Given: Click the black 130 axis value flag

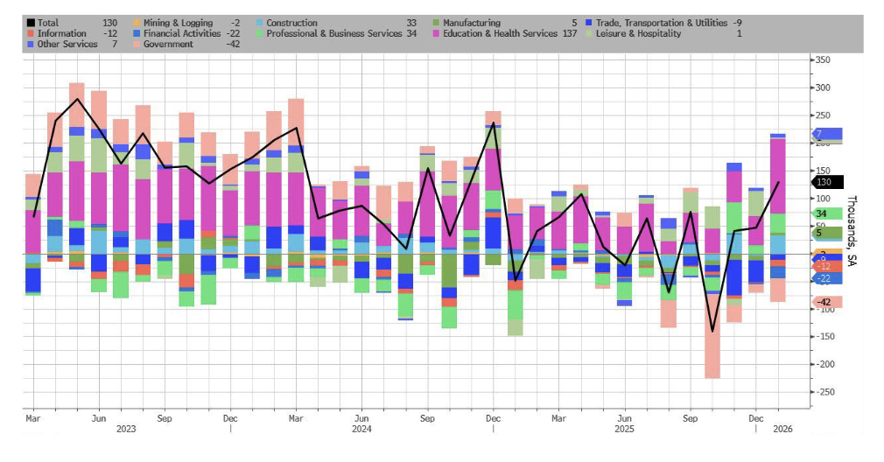Looking at the screenshot, I should point(827,182).
